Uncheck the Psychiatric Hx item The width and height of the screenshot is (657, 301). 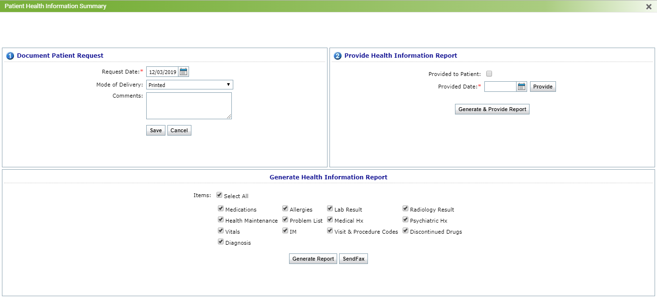tap(405, 220)
